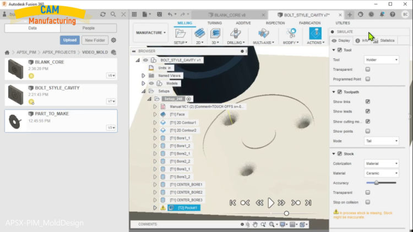This screenshot has width=413, height=232.
Task: Open BLANK_CORE version dropdown
Action: tap(111, 75)
